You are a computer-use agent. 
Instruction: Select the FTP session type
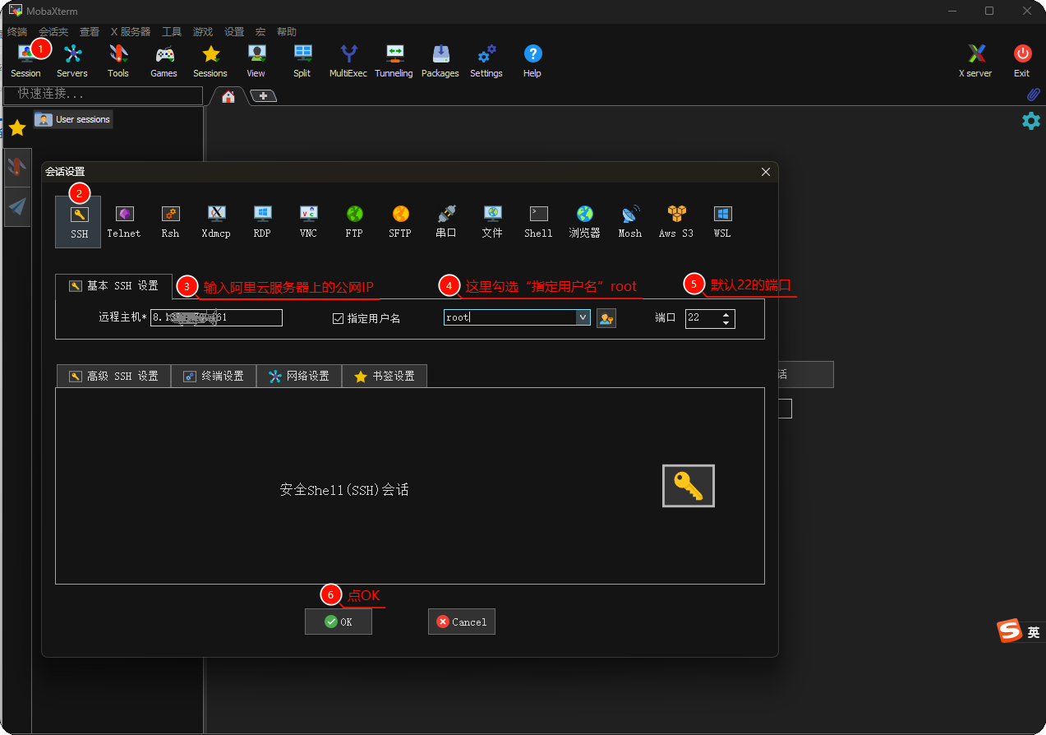click(x=354, y=222)
